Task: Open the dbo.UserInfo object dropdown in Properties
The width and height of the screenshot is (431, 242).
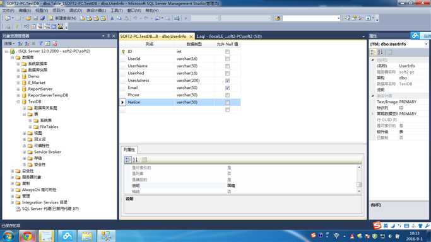Action: click(x=426, y=44)
